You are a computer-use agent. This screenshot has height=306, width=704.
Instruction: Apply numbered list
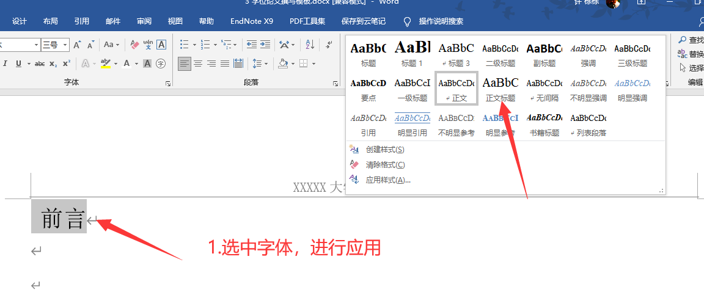click(x=205, y=45)
